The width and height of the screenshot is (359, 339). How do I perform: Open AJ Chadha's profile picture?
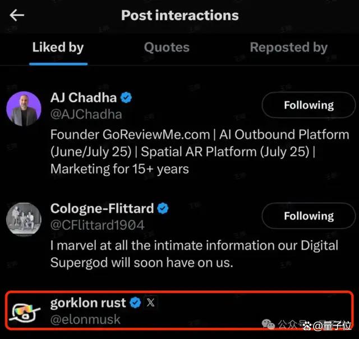24,109
